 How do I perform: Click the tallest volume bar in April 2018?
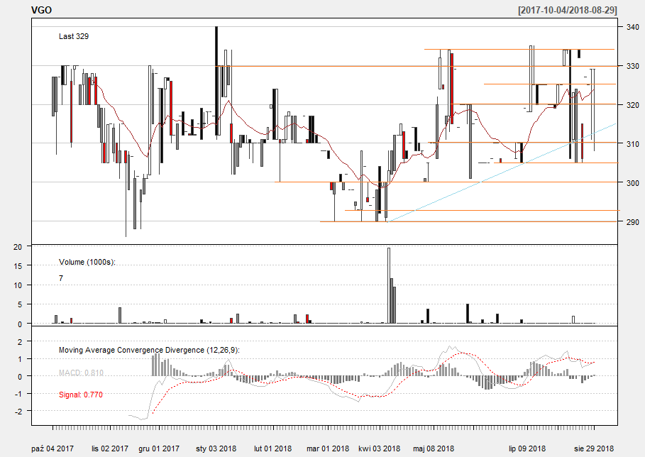(389, 285)
